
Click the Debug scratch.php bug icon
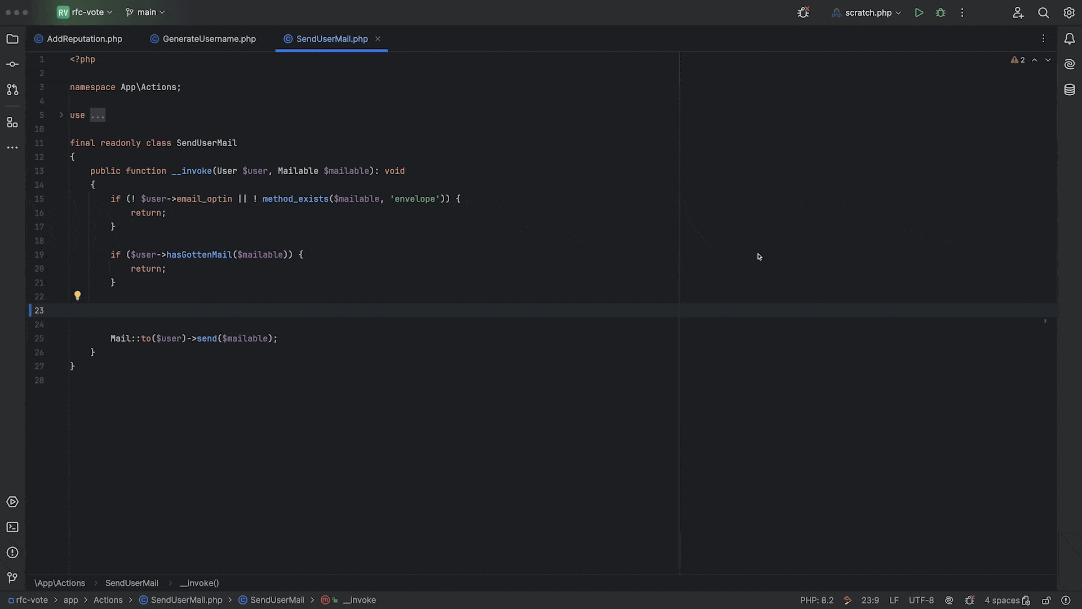point(941,12)
